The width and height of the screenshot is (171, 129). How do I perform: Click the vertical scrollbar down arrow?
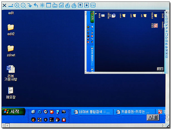pyautogui.click(x=167, y=121)
